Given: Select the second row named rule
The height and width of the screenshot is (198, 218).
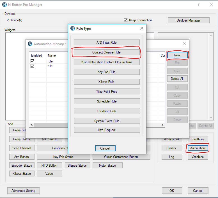Looking at the screenshot, I should [x=50, y=66].
